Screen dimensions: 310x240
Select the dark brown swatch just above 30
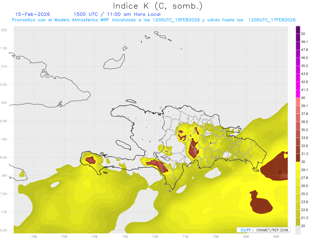[298, 158]
